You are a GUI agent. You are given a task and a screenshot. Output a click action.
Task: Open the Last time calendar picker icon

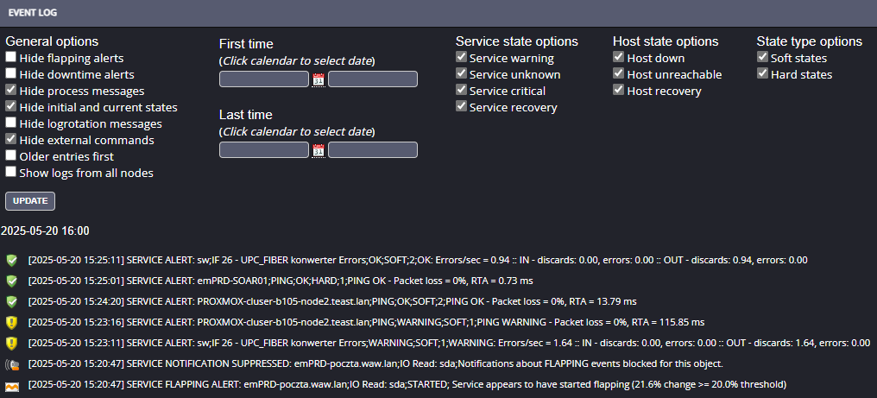319,150
